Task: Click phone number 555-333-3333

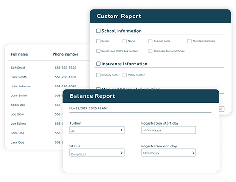Action: click(66, 68)
